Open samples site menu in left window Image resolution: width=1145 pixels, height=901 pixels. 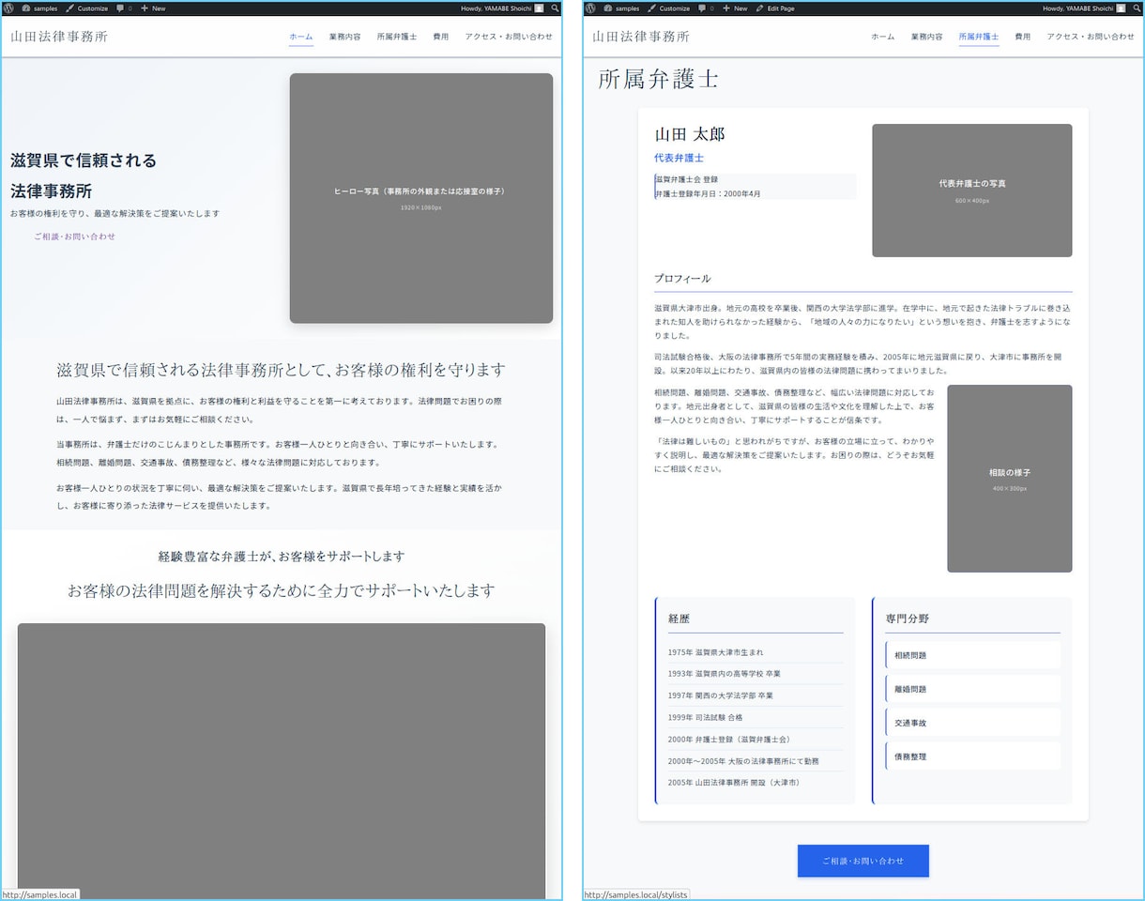(x=38, y=8)
